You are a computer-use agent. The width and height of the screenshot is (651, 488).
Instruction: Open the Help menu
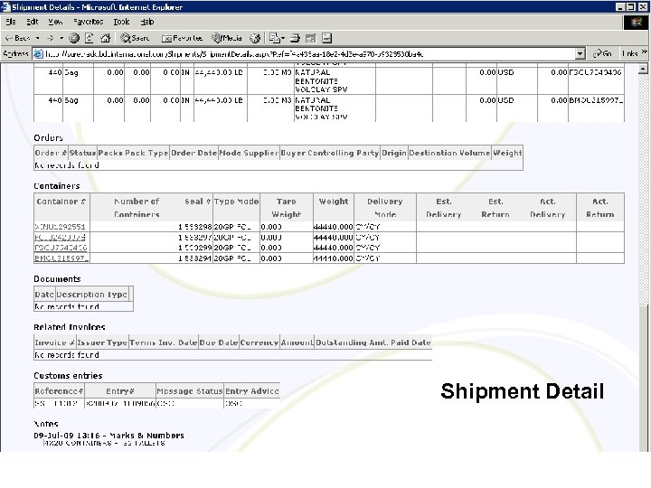(x=147, y=22)
